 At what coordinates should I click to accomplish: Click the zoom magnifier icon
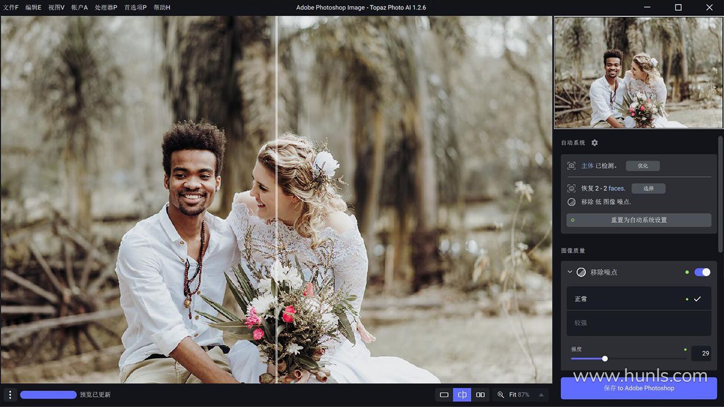(x=501, y=394)
